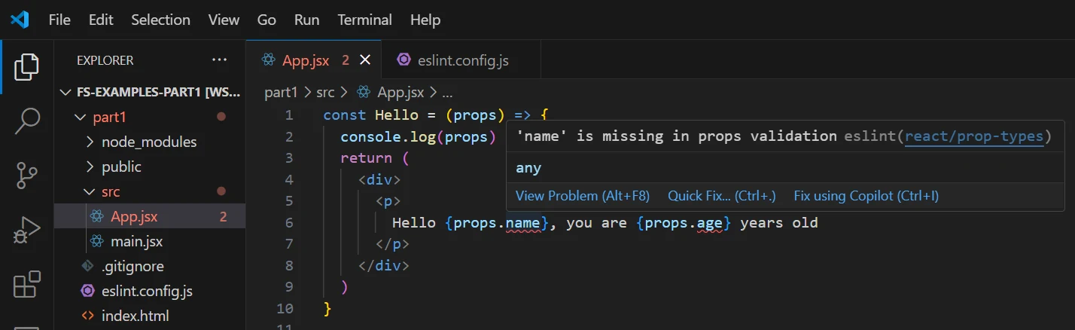Screen dimensions: 1075x330
Task: Click Quick Fix... (Ctrl+.) link
Action: 721,196
